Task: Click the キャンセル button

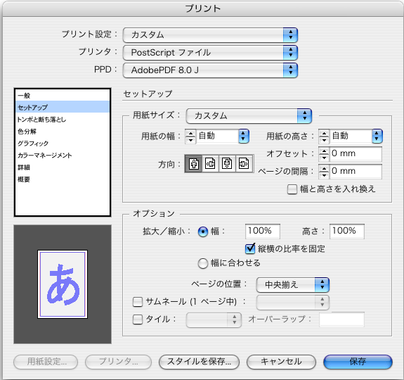Action: click(x=281, y=362)
